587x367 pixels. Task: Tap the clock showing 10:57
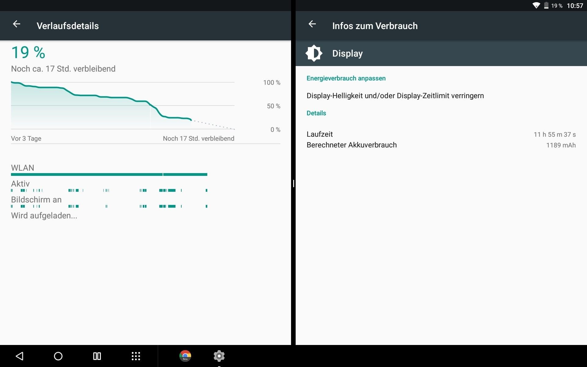[x=575, y=6]
